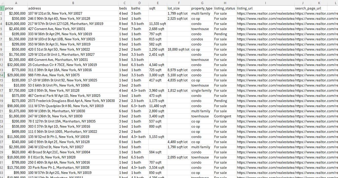Select address 78 E 127th St Unit 19A

coord(73,121)
